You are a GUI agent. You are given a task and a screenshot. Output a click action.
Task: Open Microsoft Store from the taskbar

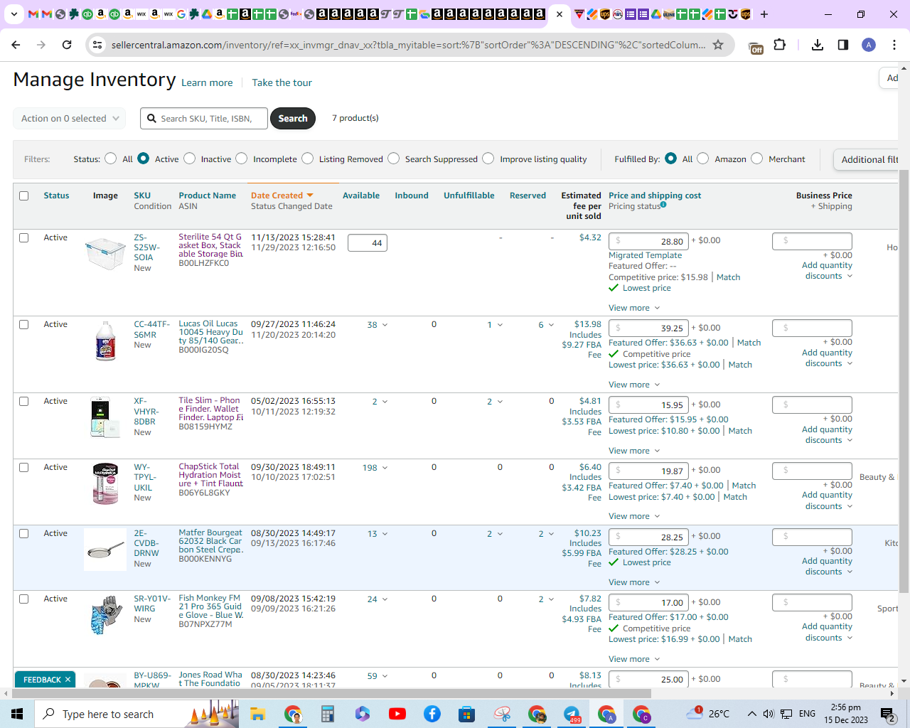click(x=467, y=714)
